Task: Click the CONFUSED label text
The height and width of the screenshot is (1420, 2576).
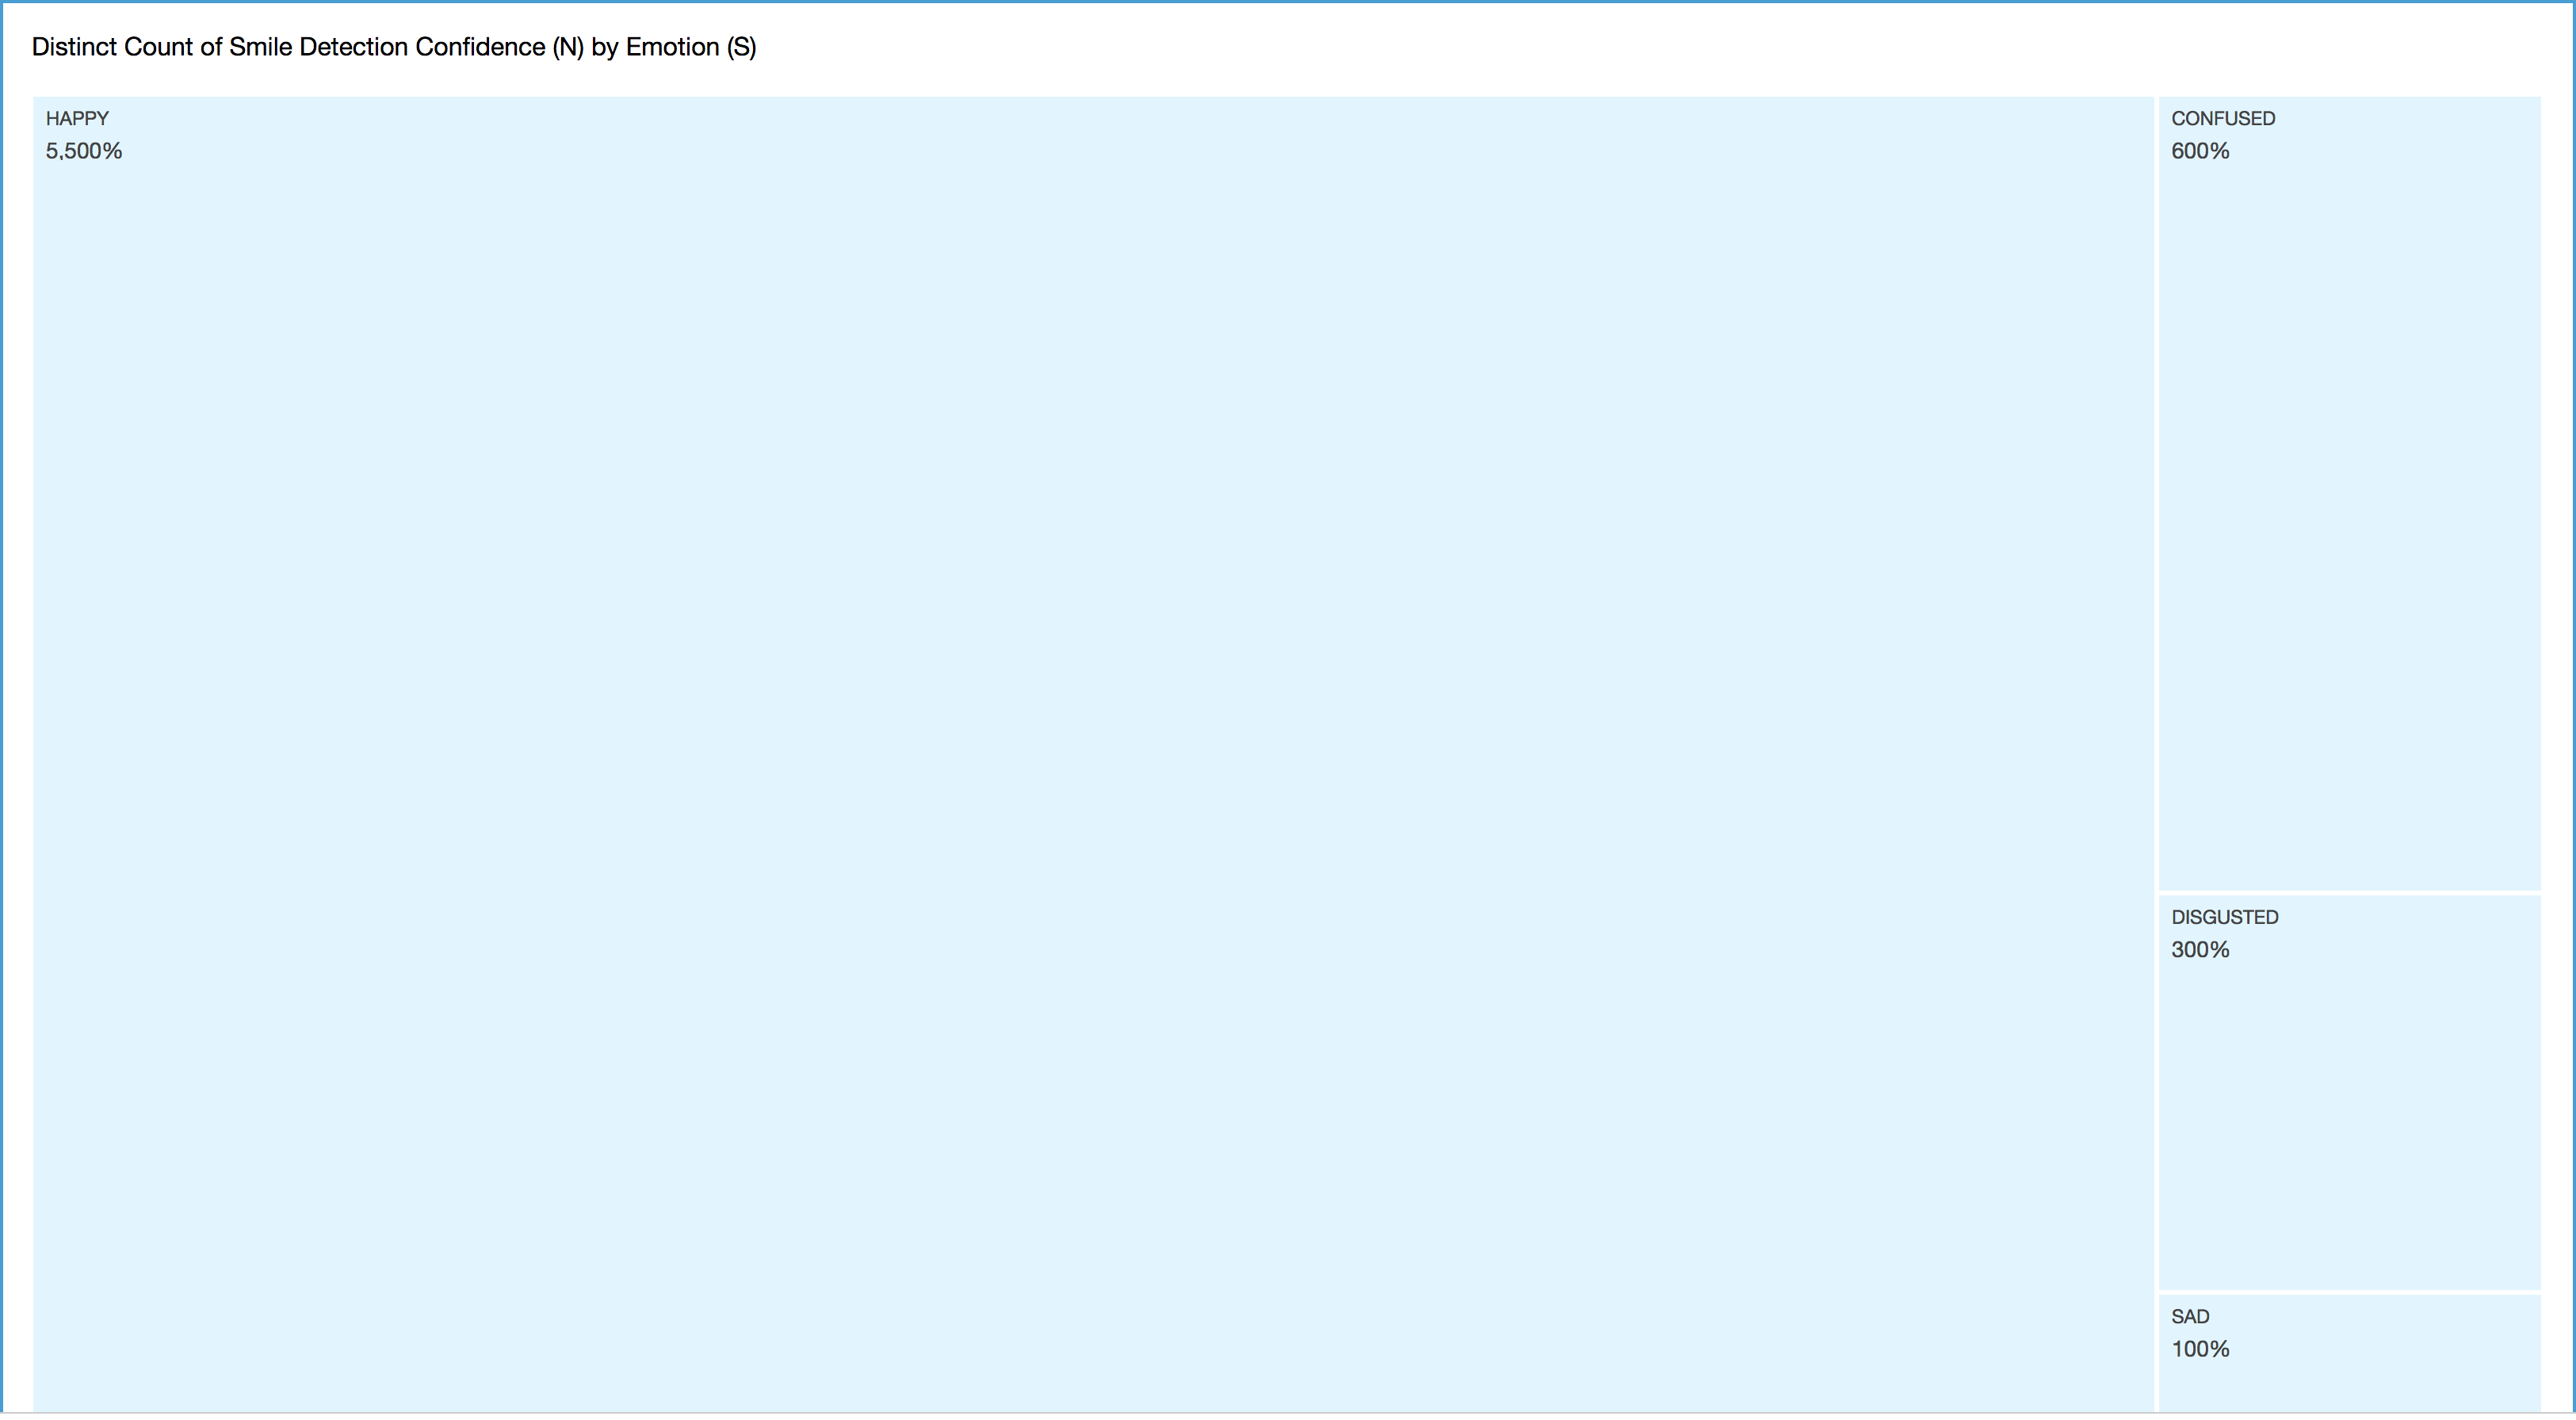Action: click(x=2223, y=118)
